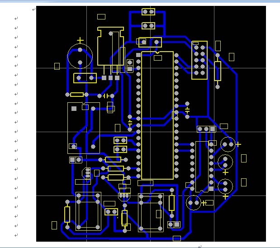Select the large 40-pin DIP chip outline
Viewport: 280px width, 248px height.
click(x=157, y=115)
